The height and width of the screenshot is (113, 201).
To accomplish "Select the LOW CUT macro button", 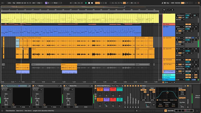I will (x=119, y=99).
